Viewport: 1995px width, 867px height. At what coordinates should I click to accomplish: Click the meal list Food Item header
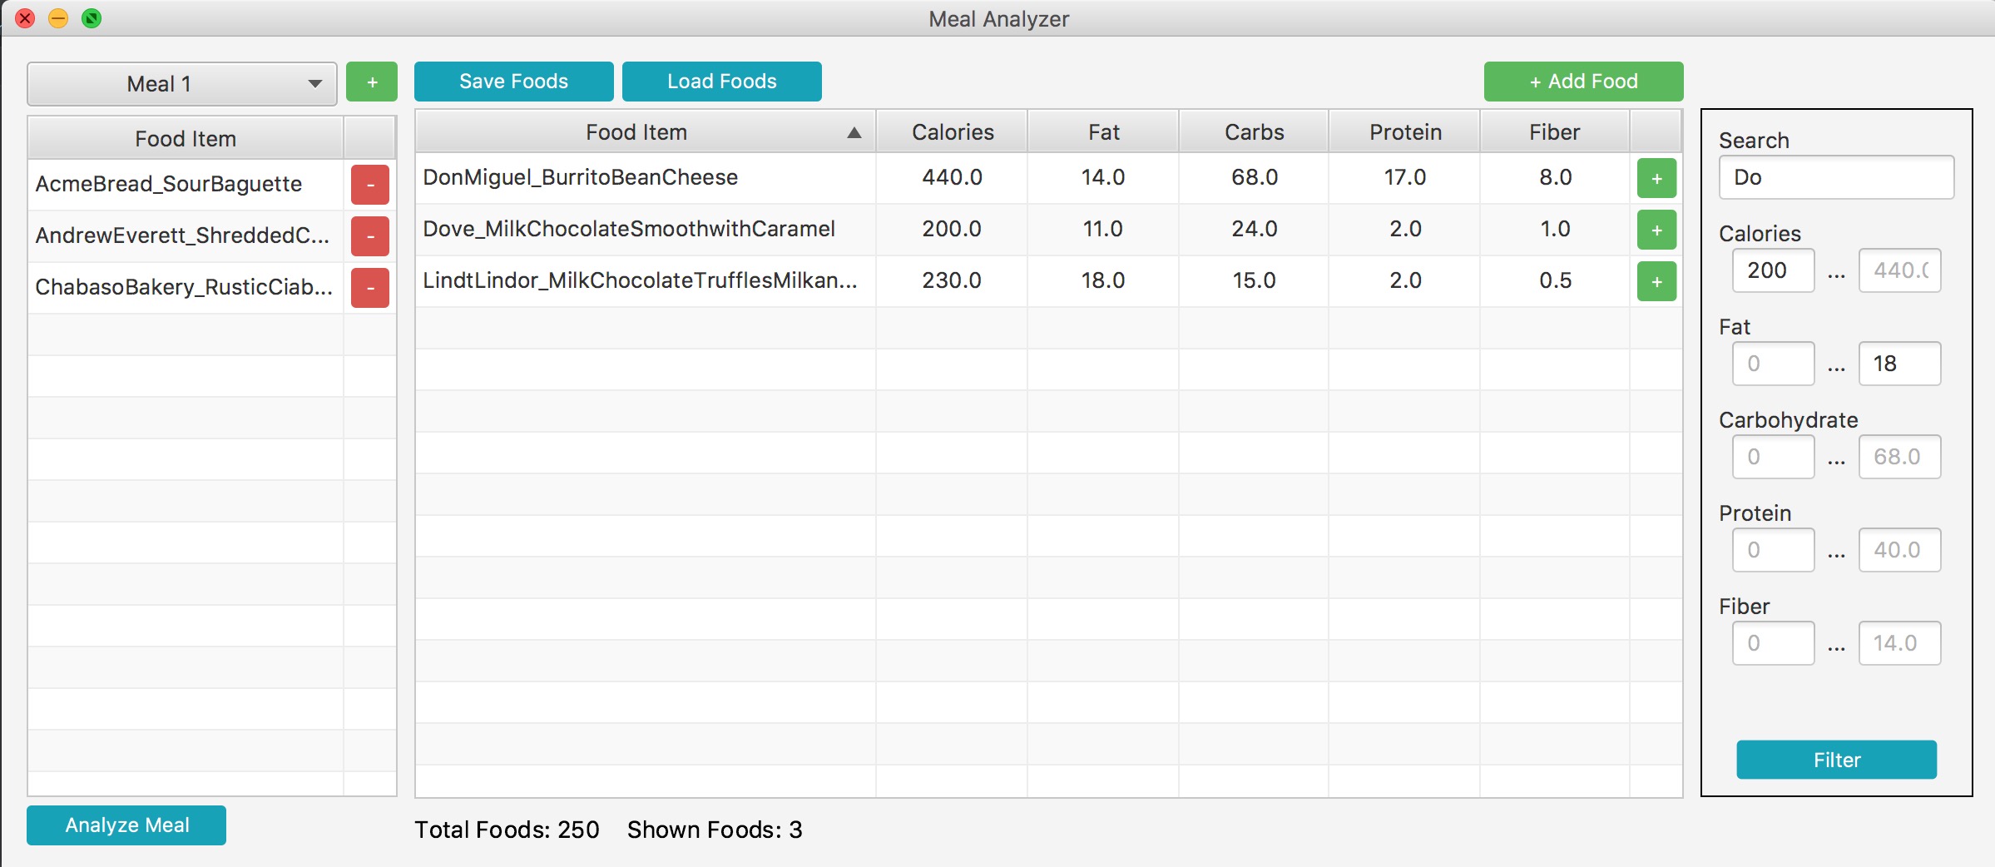186,138
